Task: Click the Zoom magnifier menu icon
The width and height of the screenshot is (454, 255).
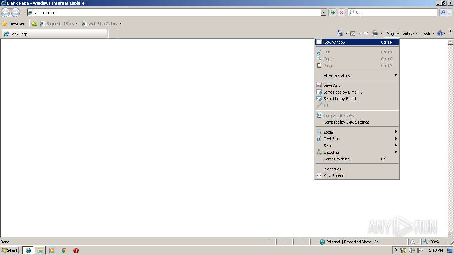Action: coord(319,132)
